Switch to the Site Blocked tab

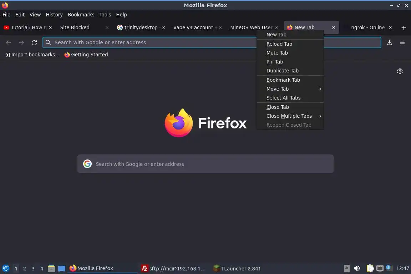[x=80, y=27]
